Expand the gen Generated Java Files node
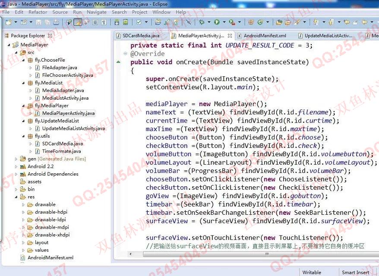The height and width of the screenshot is (276, 379). pos(16,159)
